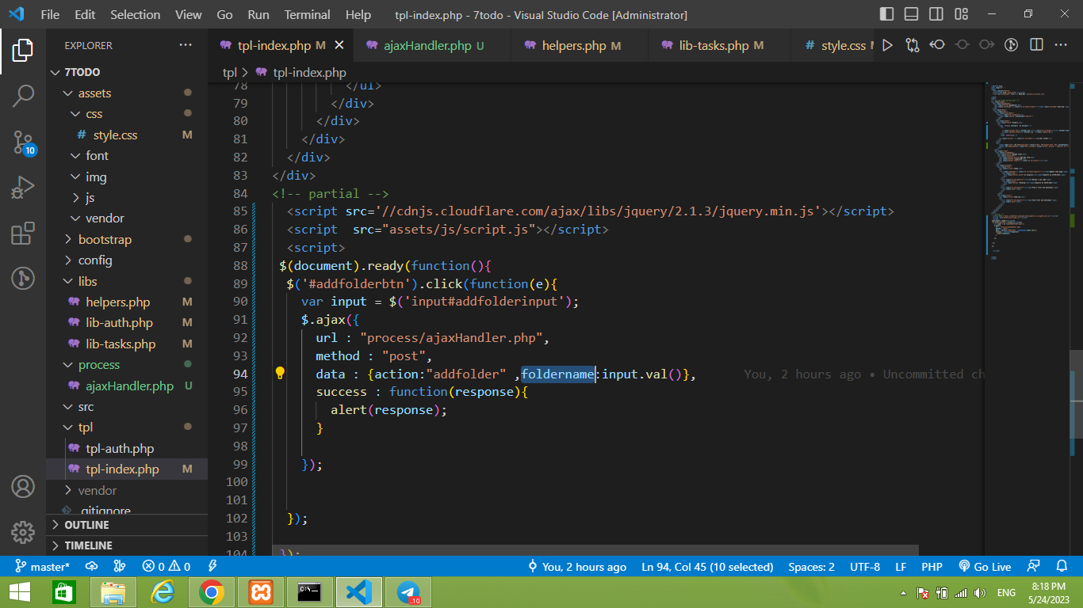Toggle Secondary Side Bar layout button

pos(936,14)
